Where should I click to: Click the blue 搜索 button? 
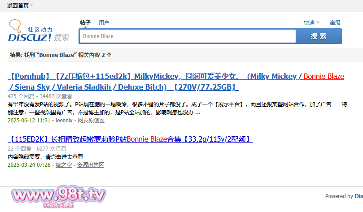[x=319, y=36]
